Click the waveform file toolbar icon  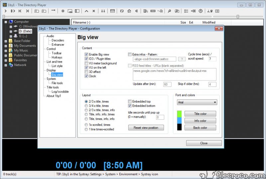(160, 11)
